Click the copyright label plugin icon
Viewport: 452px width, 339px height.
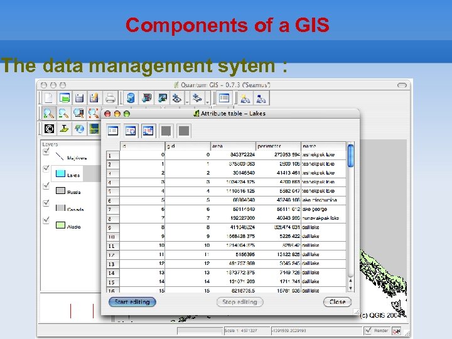click(x=49, y=129)
